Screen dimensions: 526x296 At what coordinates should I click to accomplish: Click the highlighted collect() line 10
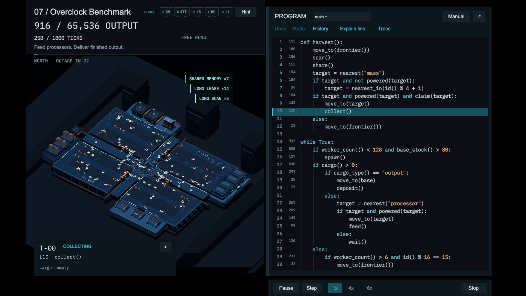coord(380,112)
